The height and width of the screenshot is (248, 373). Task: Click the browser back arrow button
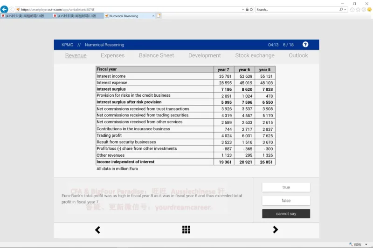pos(5,9)
